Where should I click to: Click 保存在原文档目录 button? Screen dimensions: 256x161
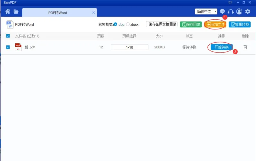[162, 24]
